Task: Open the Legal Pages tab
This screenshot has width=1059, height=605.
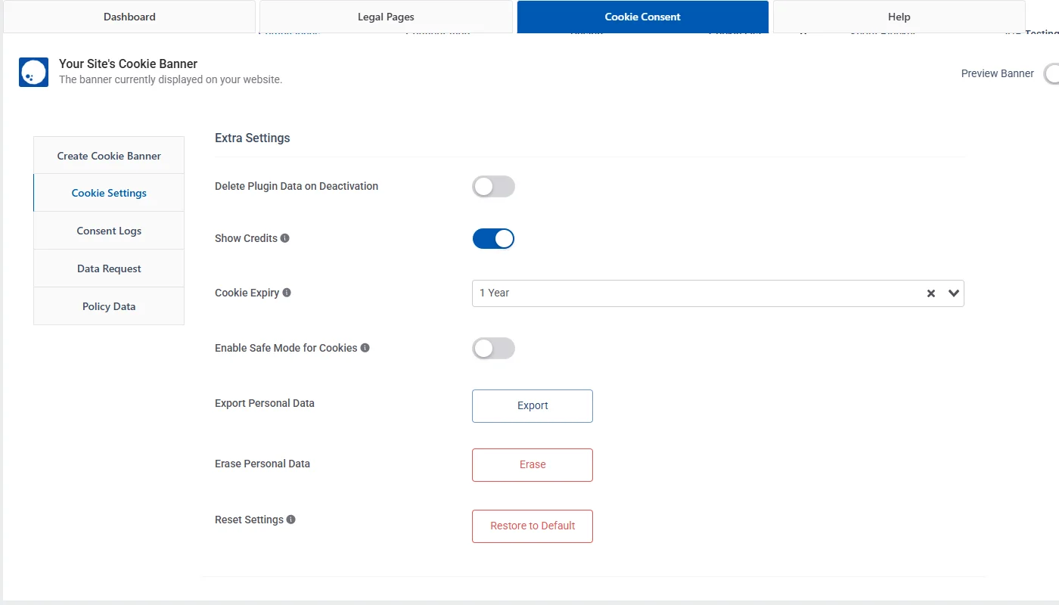Action: (386, 17)
